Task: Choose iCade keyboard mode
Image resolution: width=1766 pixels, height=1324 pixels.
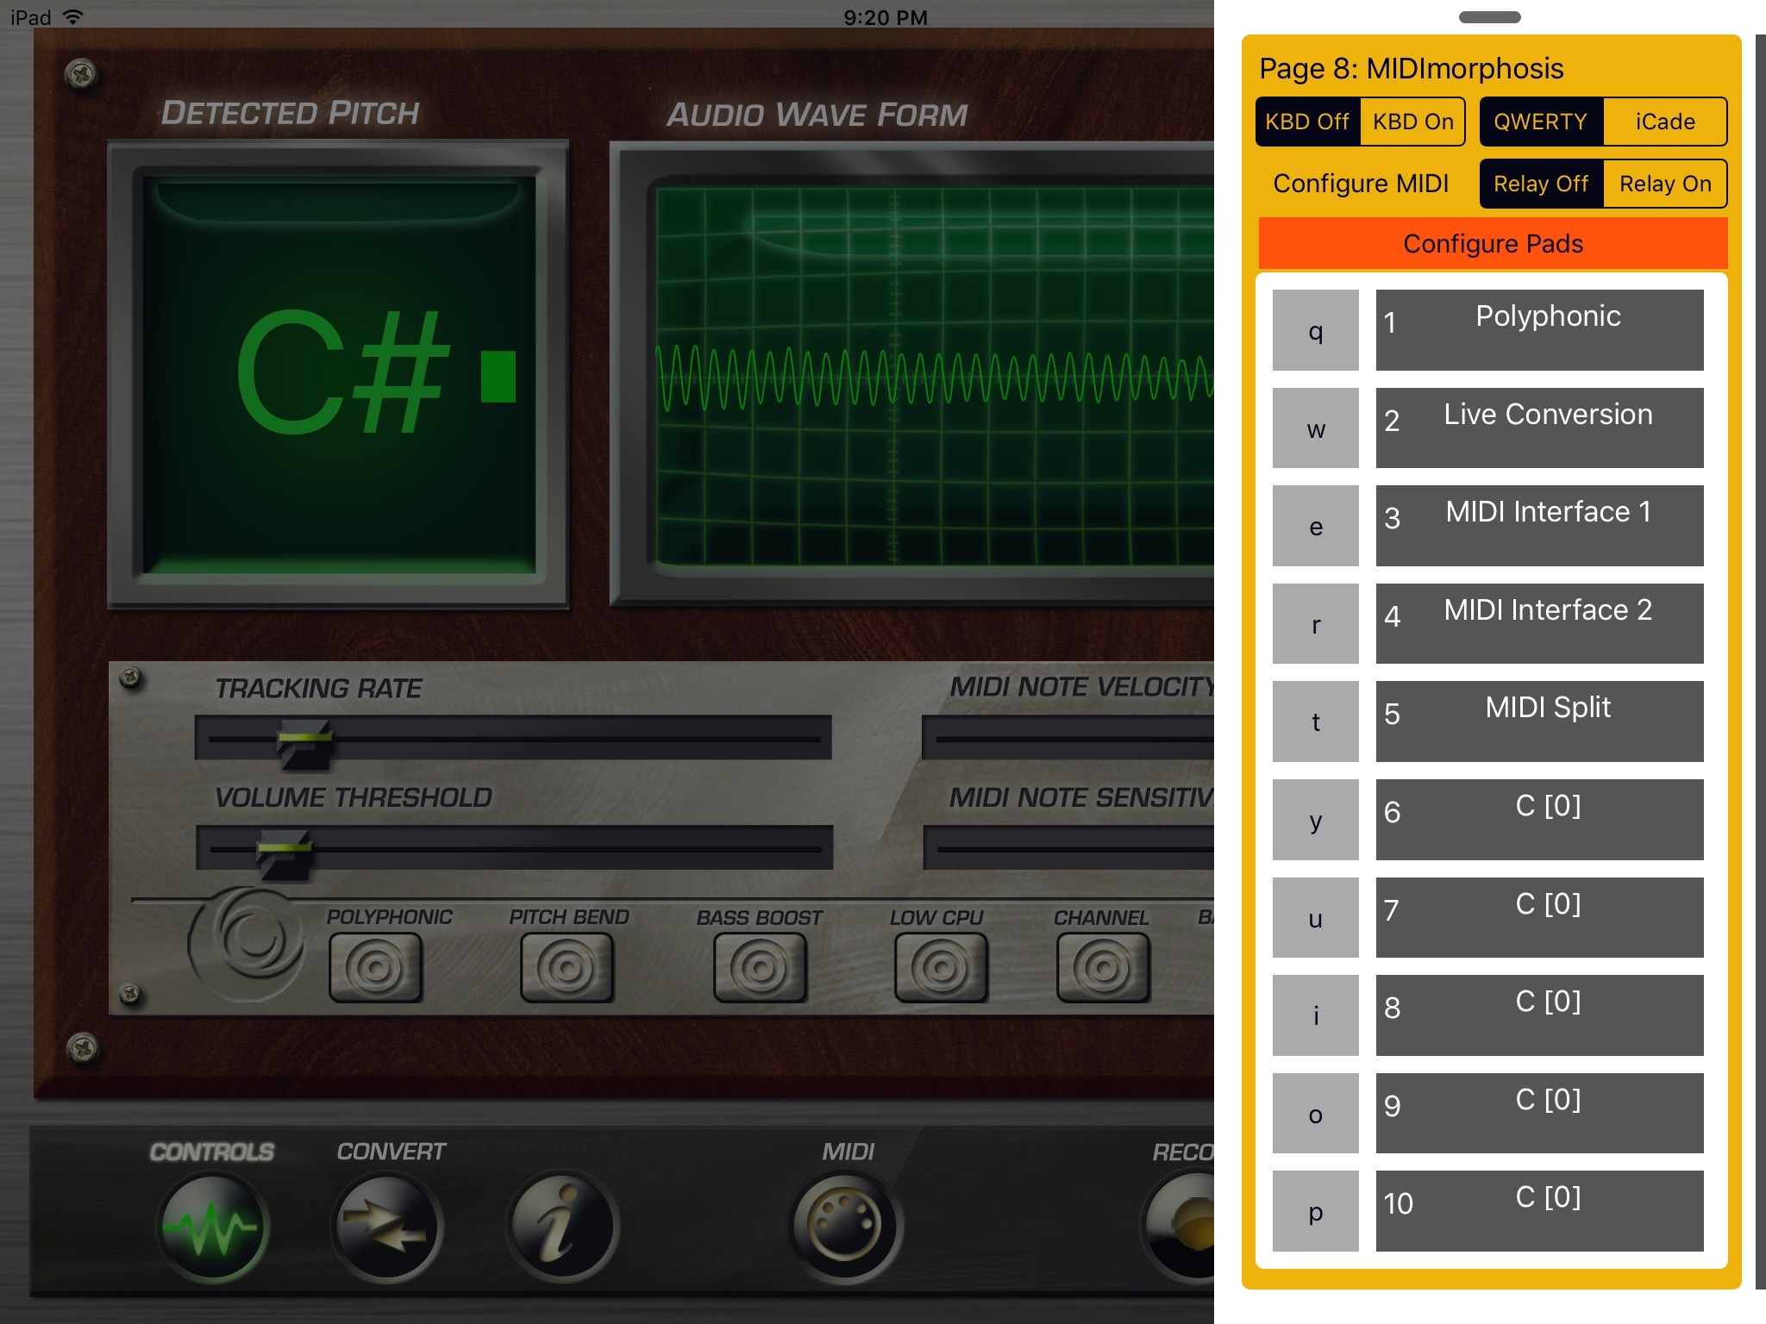Action: pyautogui.click(x=1665, y=122)
